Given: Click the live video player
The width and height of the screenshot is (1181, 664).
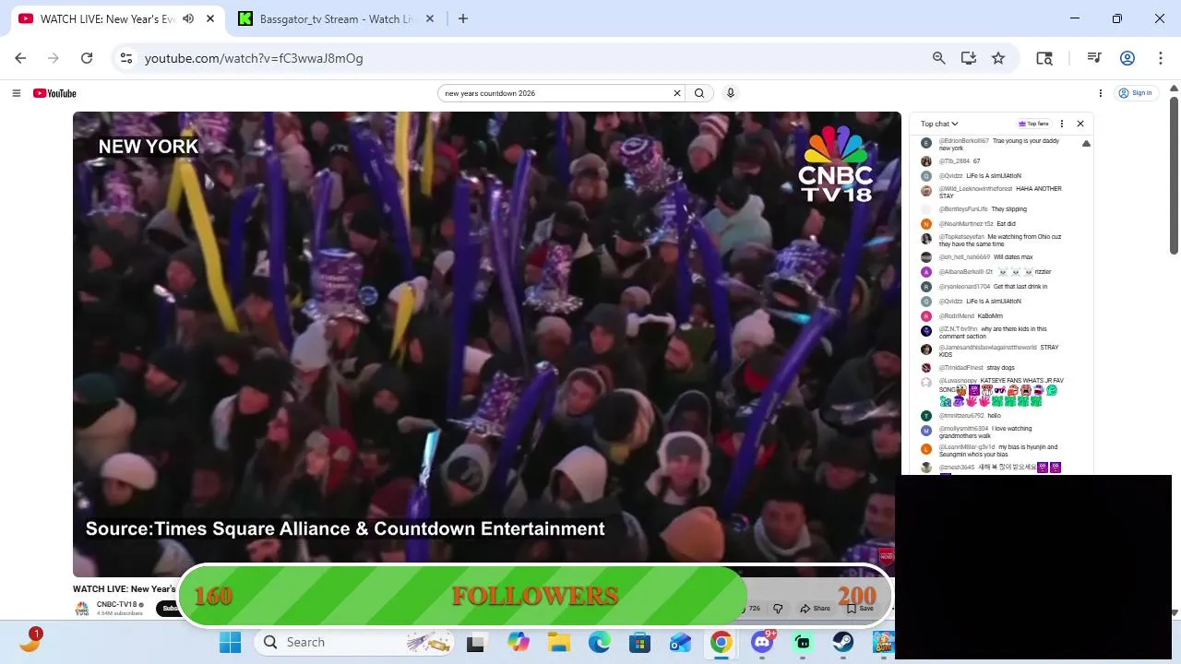Looking at the screenshot, I should coord(487,344).
